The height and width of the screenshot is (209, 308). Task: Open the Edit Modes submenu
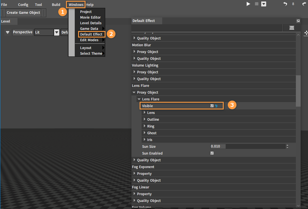90,40
